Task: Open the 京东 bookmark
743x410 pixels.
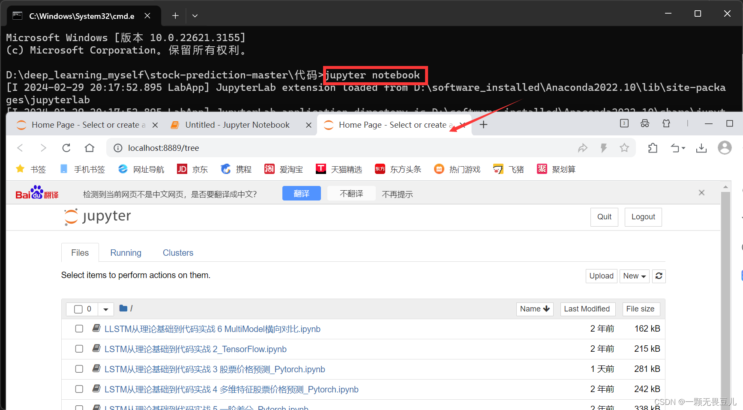Action: (x=192, y=169)
